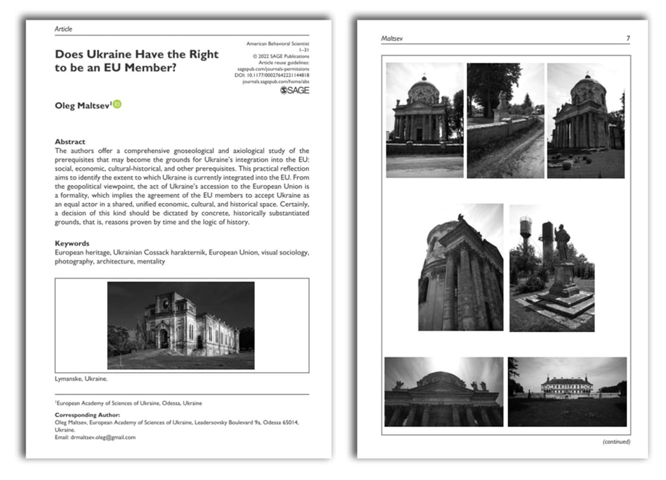Open the low-angle columns photo
This screenshot has height=480, width=666.
point(461,267)
